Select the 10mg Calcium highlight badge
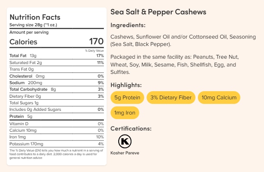Image resolution: width=264 pixels, height=172 pixels. pyautogui.click(x=218, y=97)
